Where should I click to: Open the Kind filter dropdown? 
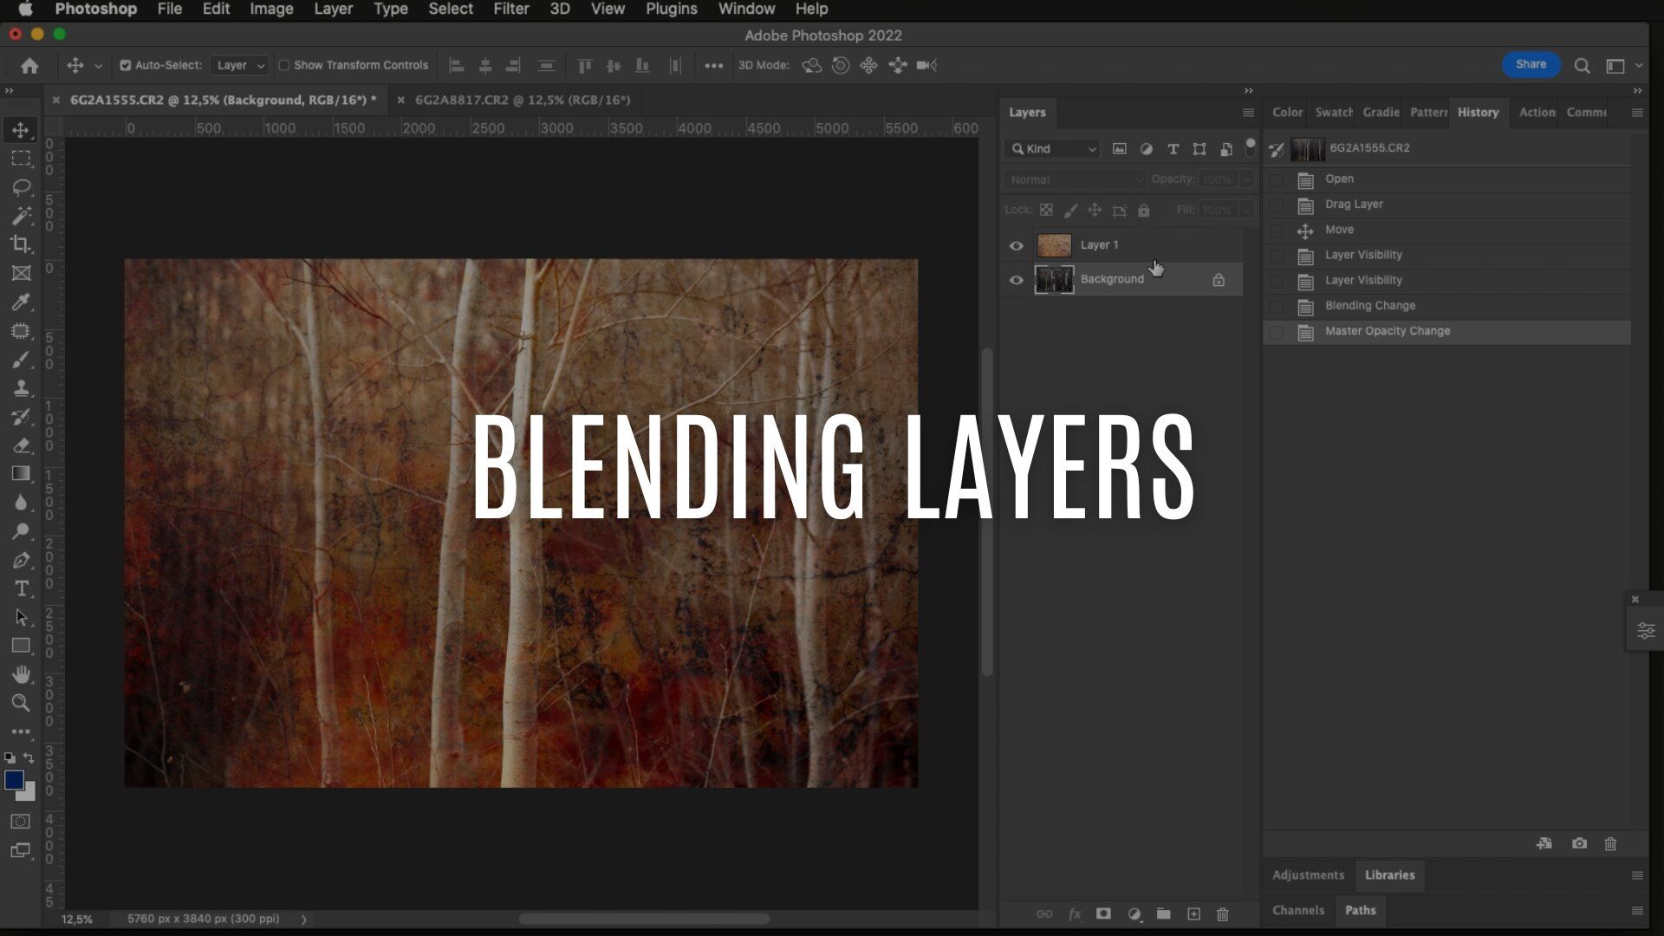pos(1054,149)
